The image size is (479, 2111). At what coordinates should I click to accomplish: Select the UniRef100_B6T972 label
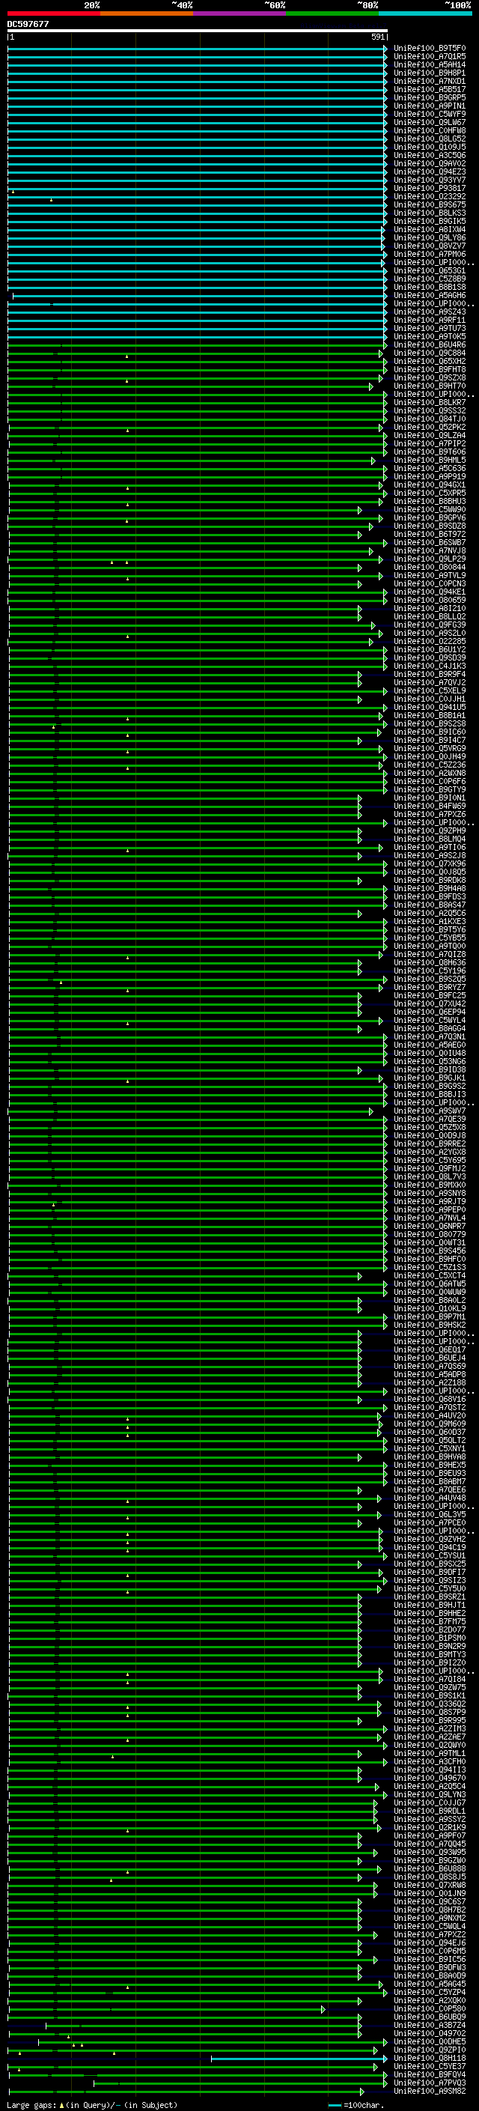[x=430, y=535]
